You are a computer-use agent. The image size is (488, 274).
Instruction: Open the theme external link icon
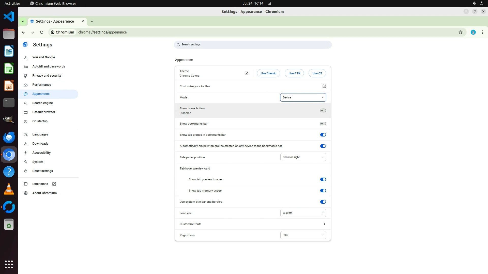click(246, 73)
